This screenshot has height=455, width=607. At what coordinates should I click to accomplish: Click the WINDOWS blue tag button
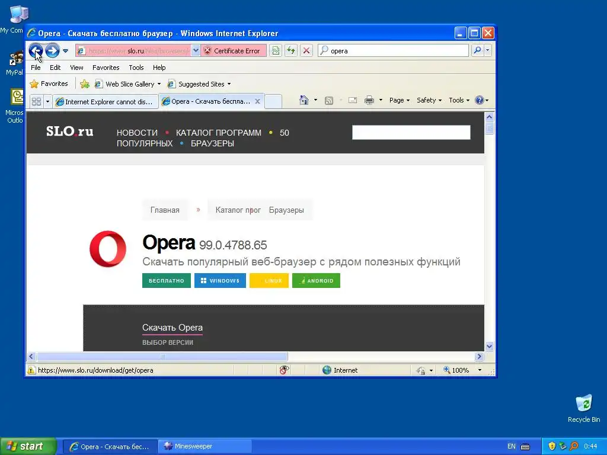220,280
